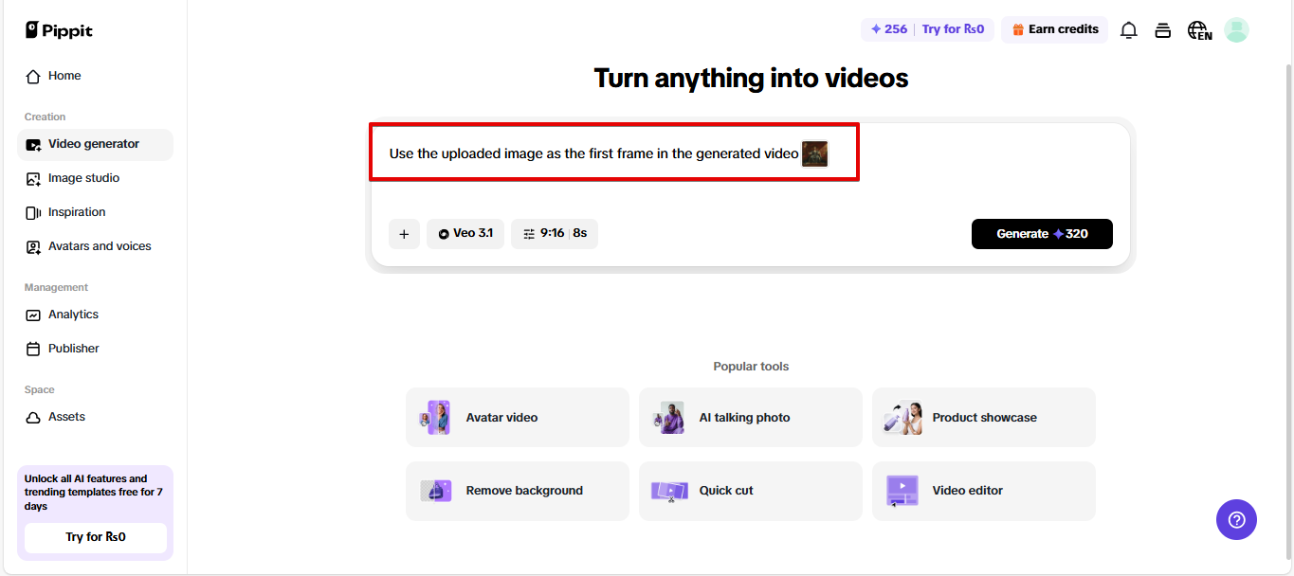Open the Quick cut tool
The width and height of the screenshot is (1294, 576).
[751, 491]
